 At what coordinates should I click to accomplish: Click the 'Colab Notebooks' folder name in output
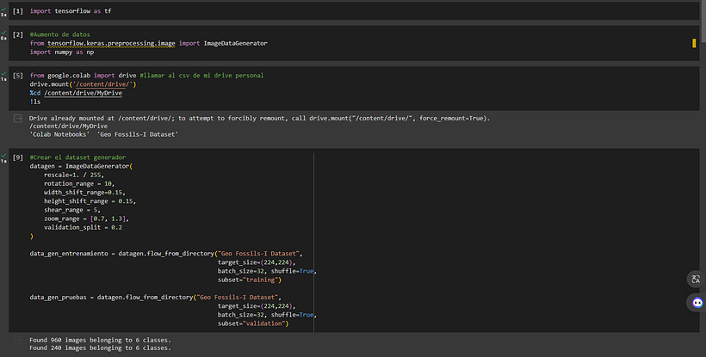[59, 134]
